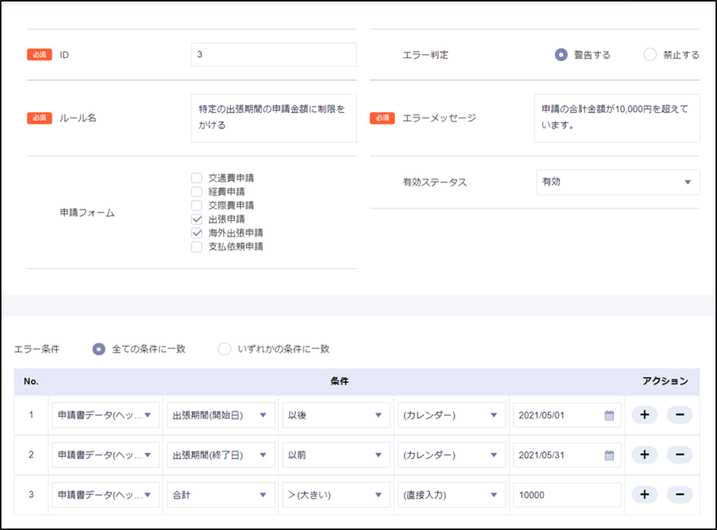Viewport: 717px width, 530px height.
Task: Remove condition row 1 with minus button
Action: coord(679,415)
